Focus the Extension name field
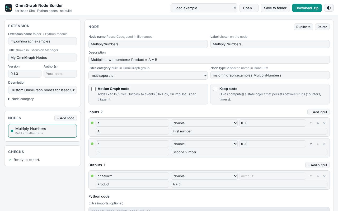 [43, 41]
